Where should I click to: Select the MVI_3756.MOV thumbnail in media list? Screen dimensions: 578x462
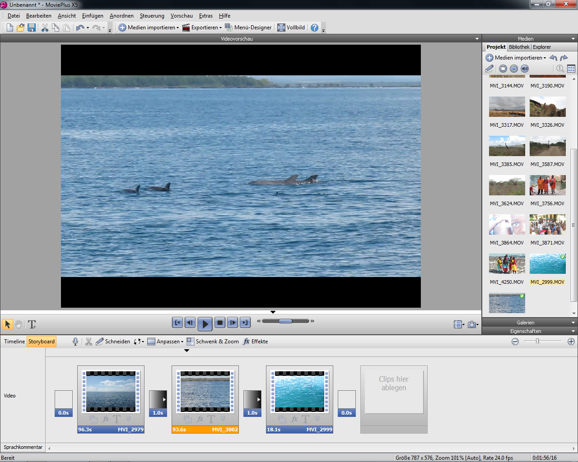point(547,185)
